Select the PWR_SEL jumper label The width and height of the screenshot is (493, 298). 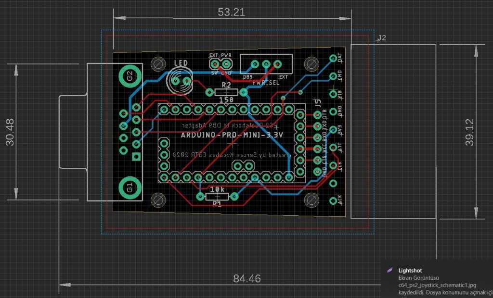pos(266,83)
